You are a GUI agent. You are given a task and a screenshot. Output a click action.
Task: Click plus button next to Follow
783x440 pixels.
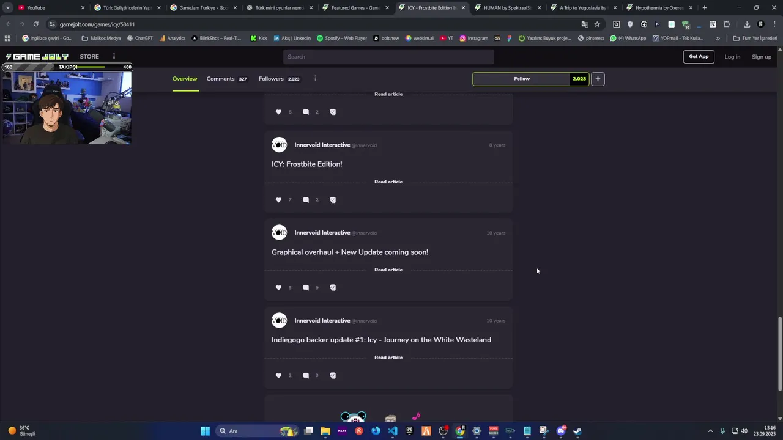(x=598, y=79)
